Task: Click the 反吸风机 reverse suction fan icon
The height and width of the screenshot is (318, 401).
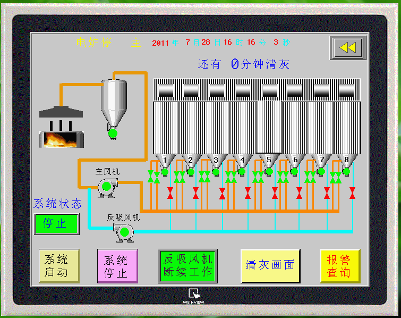Action: (x=124, y=232)
